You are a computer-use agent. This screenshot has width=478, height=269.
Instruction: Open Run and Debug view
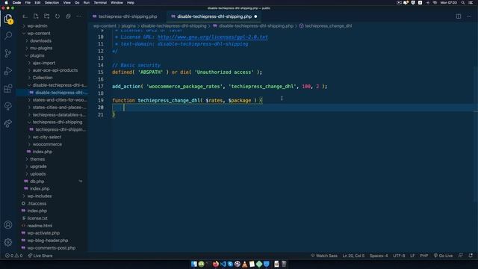(x=8, y=71)
